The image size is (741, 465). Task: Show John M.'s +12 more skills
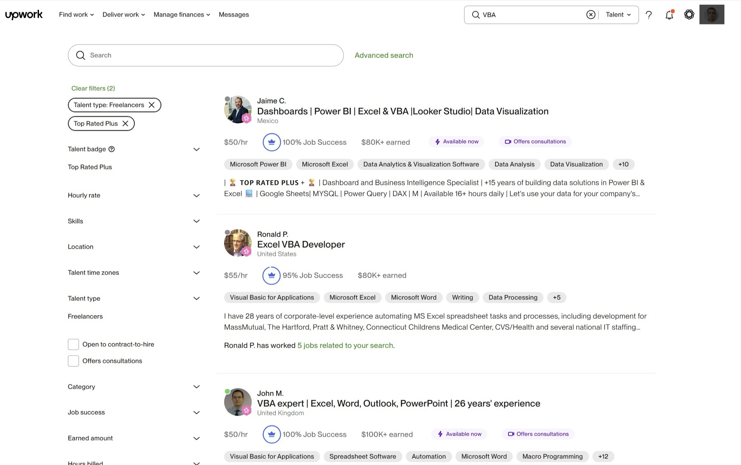pyautogui.click(x=603, y=456)
